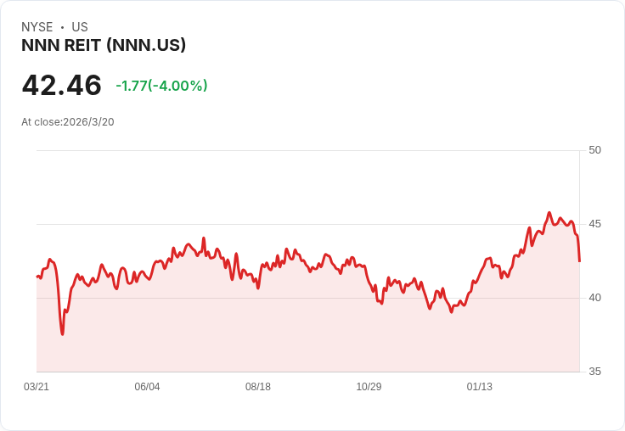Image resolution: width=625 pixels, height=431 pixels.
Task: Click the 01/13 date on the x-axis
Action: coord(480,386)
